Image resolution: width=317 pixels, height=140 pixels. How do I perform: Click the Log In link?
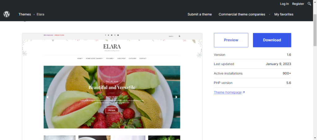tap(284, 4)
